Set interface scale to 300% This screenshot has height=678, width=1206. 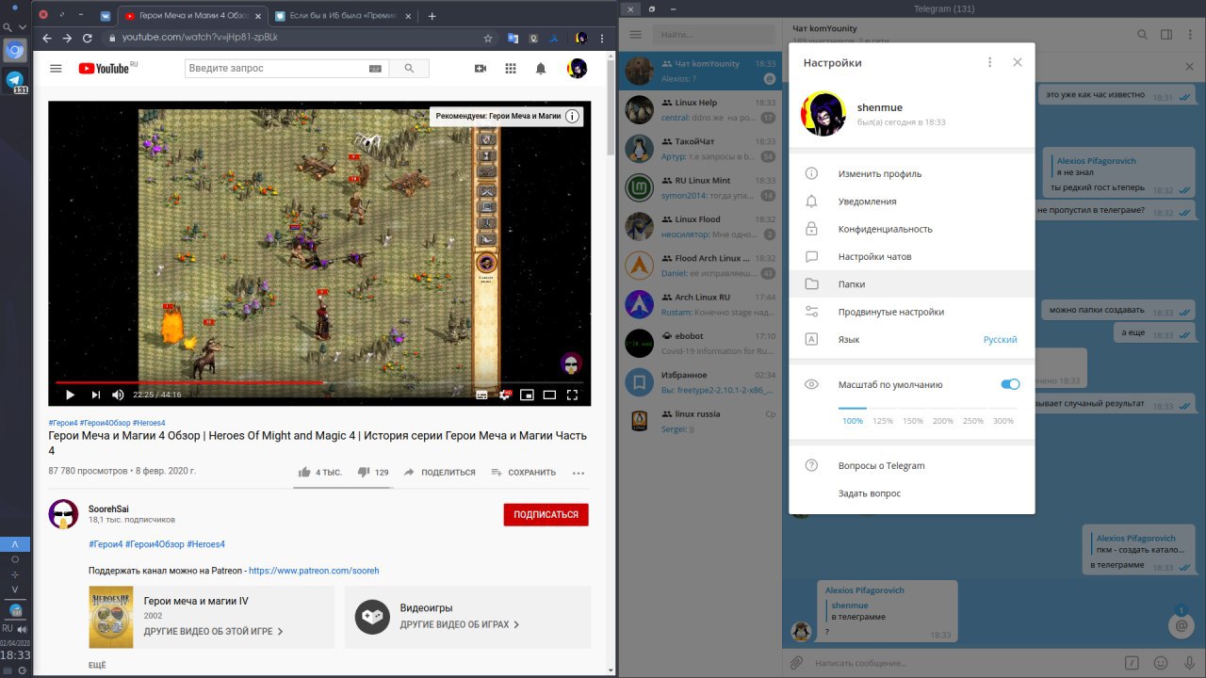(1003, 421)
